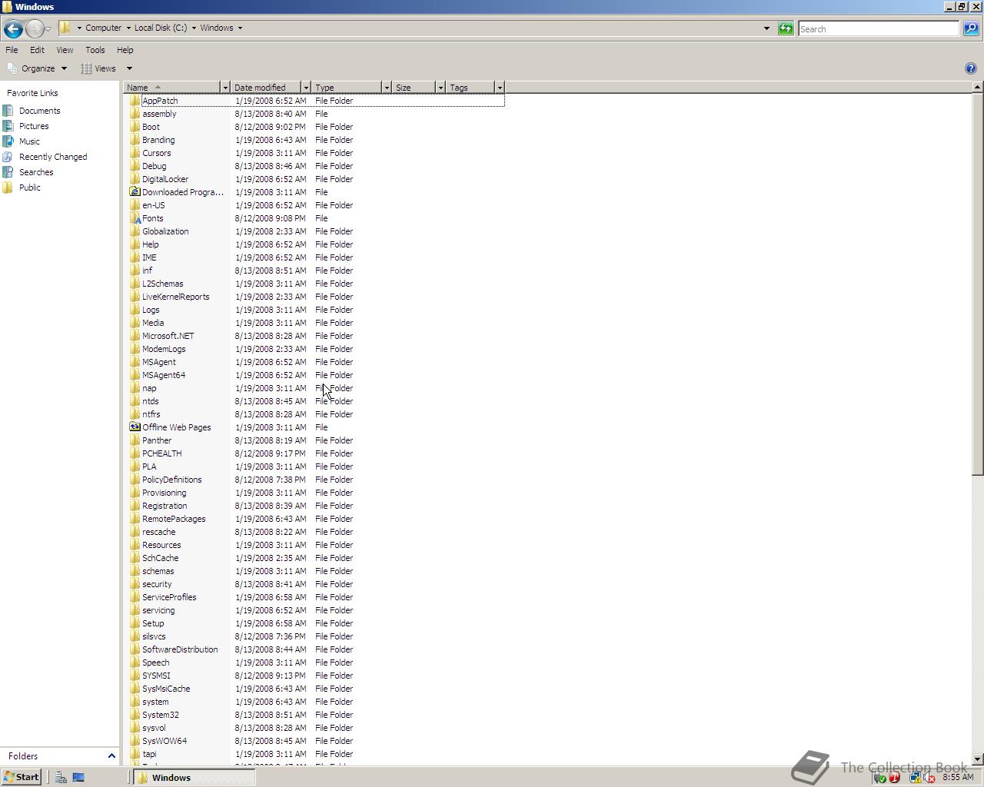
Task: Select the ServiceProfiles folder
Action: coord(169,597)
